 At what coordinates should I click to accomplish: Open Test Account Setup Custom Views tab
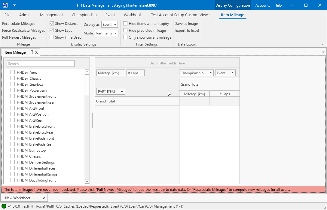pos(180,15)
